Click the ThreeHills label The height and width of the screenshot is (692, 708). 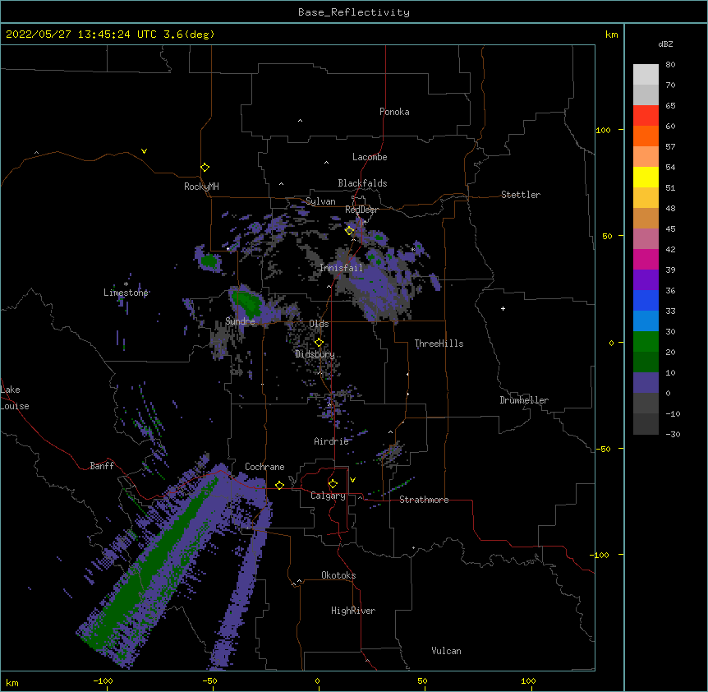pyautogui.click(x=439, y=344)
